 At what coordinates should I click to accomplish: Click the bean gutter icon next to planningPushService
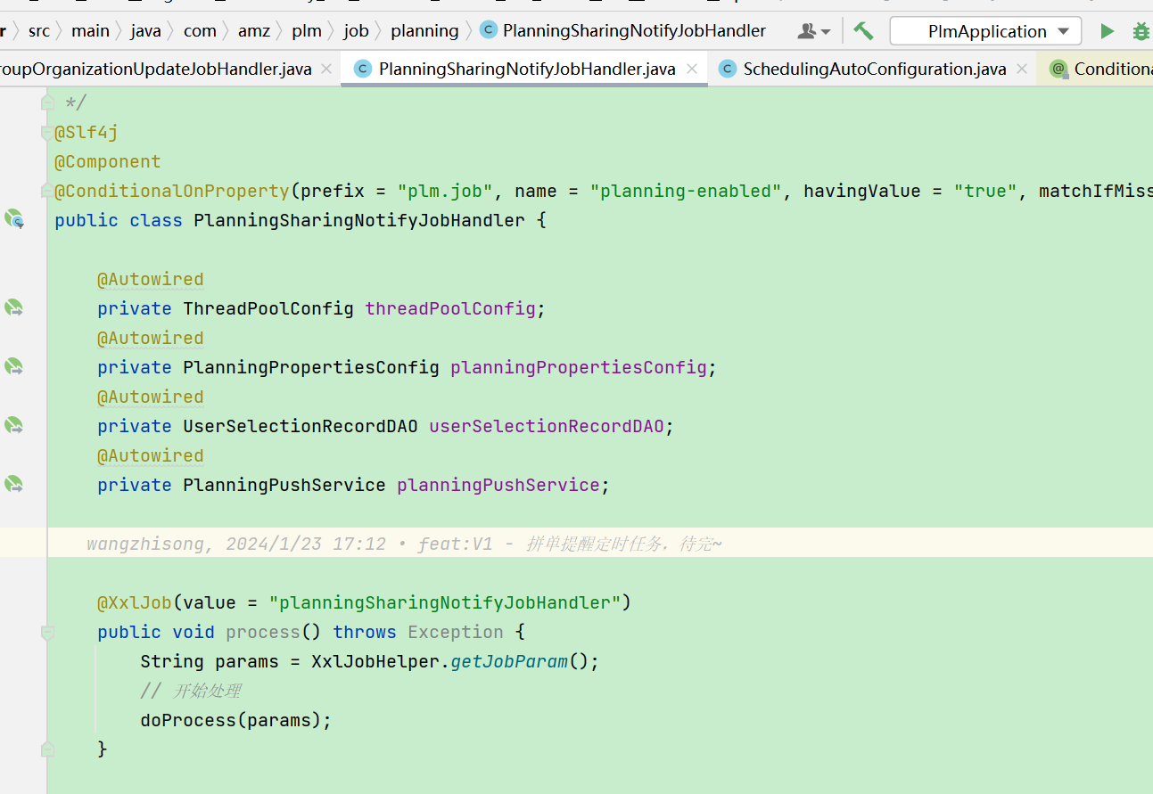14,484
